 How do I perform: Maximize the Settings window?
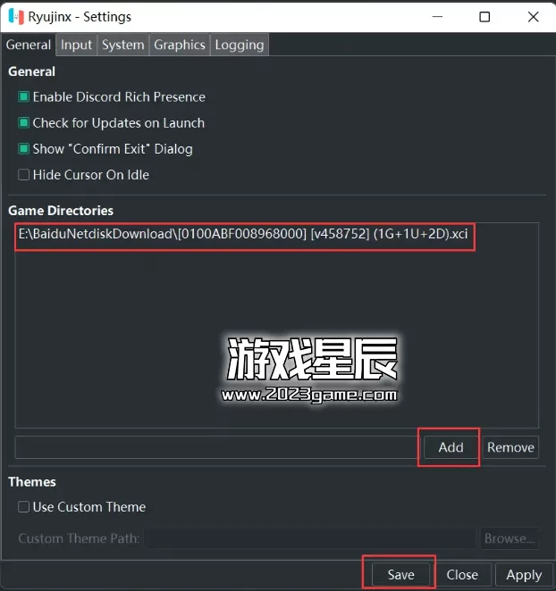(484, 17)
